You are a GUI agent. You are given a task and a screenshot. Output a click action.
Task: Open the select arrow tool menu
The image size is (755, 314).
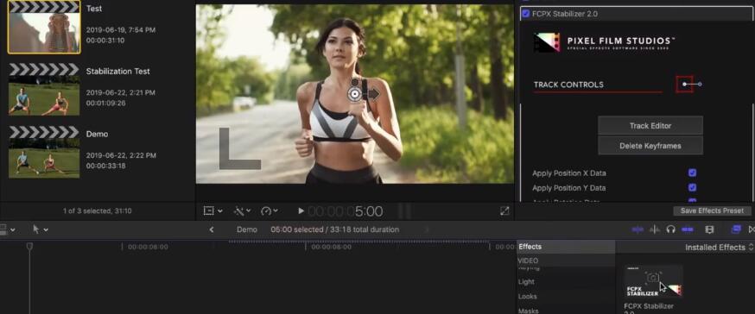click(x=40, y=229)
